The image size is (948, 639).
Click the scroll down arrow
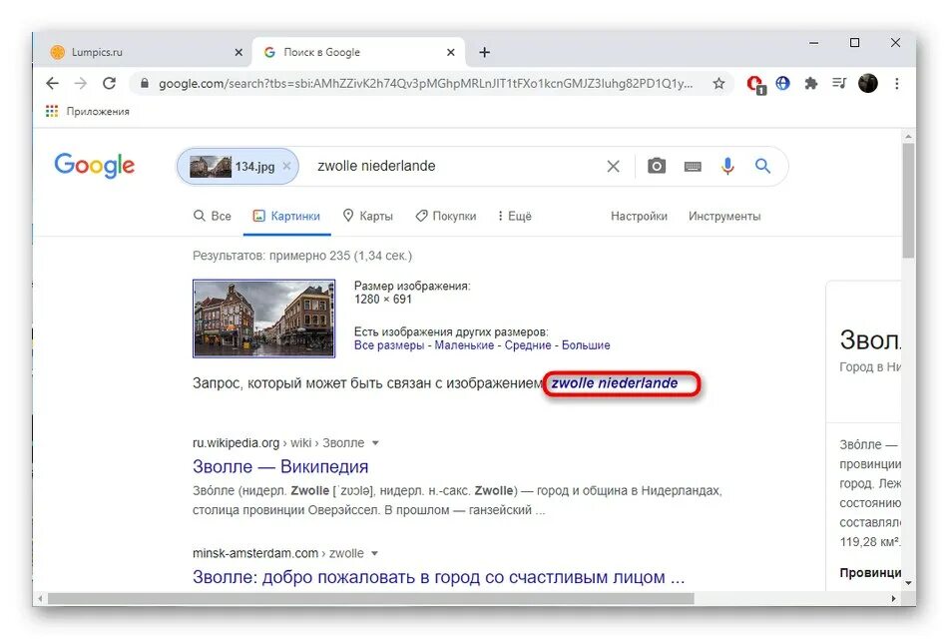908,583
